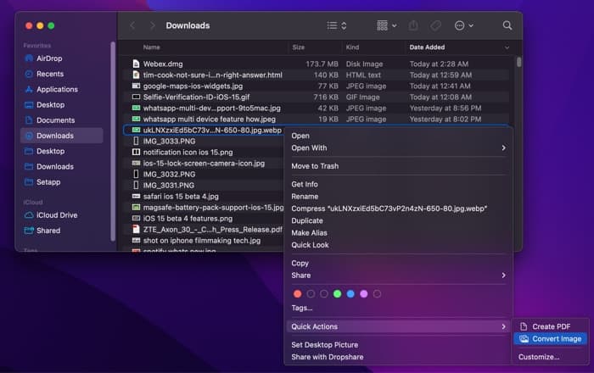Select IMG_3032.PNG in the list
The height and width of the screenshot is (373, 594).
pos(170,175)
